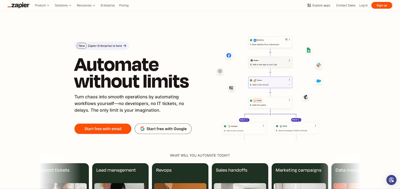Viewport: 400px width, 189px height.
Task: Click the green check on the Paths step
Action: pyautogui.click(x=251, y=101)
